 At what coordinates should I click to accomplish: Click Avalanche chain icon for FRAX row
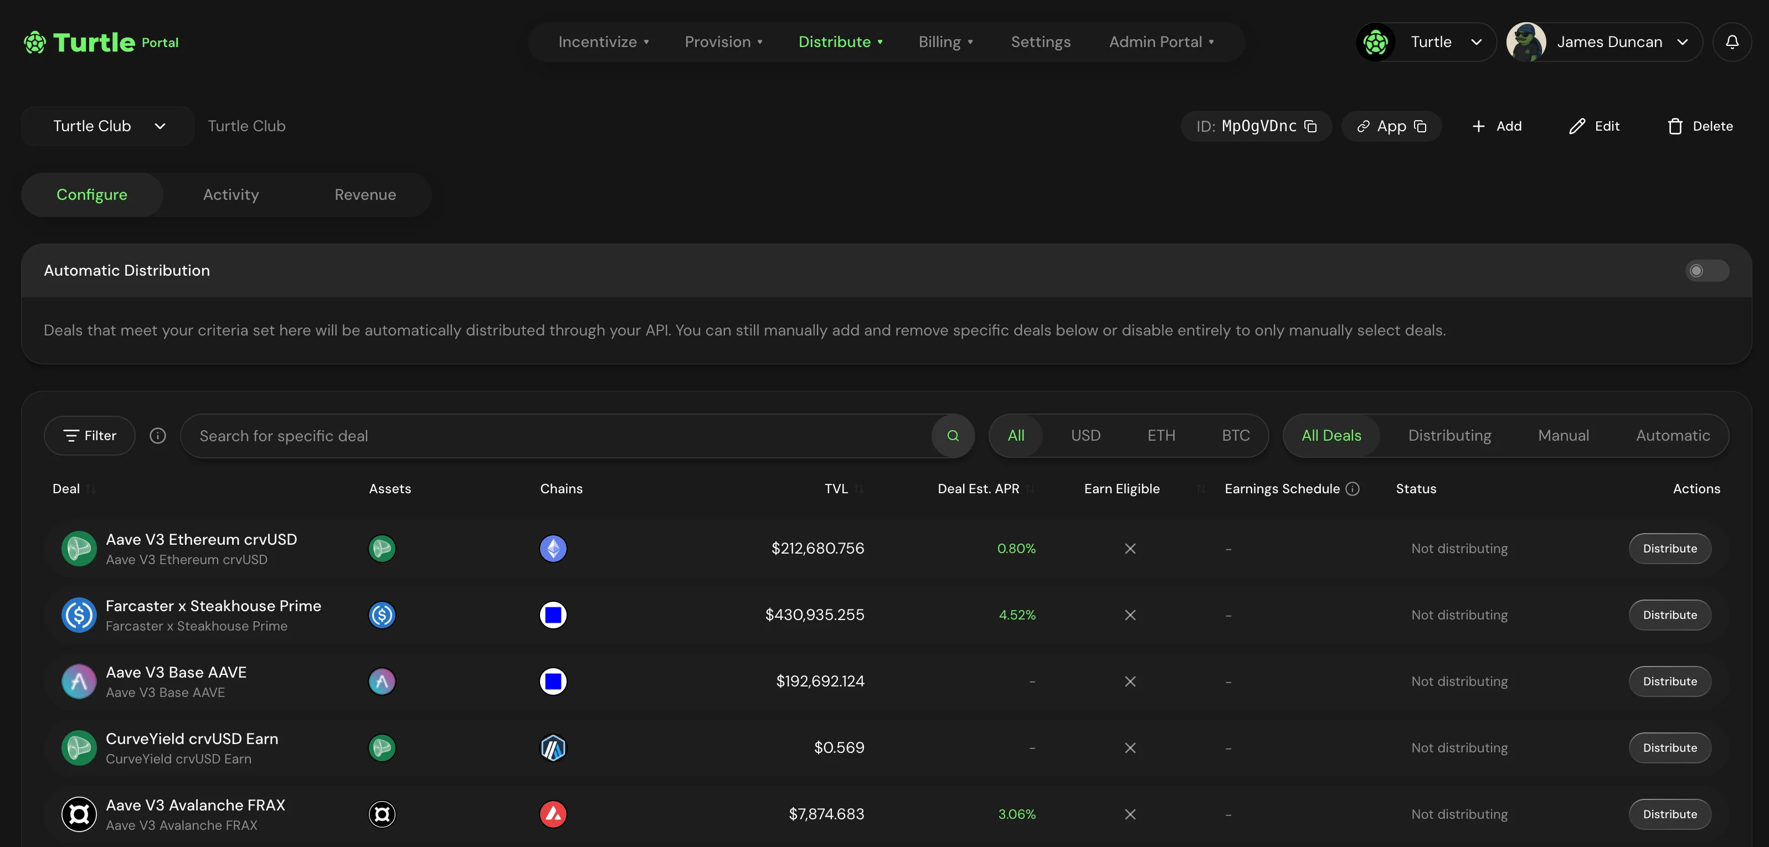[x=553, y=814]
